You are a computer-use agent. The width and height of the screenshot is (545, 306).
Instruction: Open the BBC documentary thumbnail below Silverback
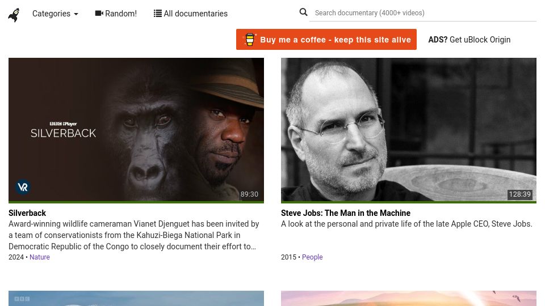[x=136, y=299]
